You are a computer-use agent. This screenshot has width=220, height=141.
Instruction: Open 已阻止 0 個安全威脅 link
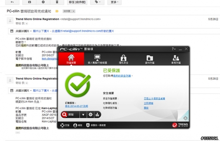click(154, 98)
